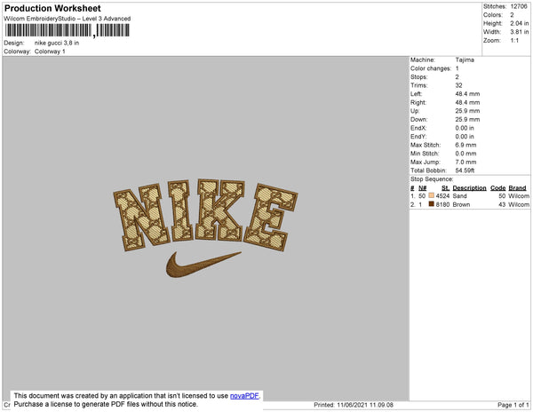Select the Trims value 32

459,85
